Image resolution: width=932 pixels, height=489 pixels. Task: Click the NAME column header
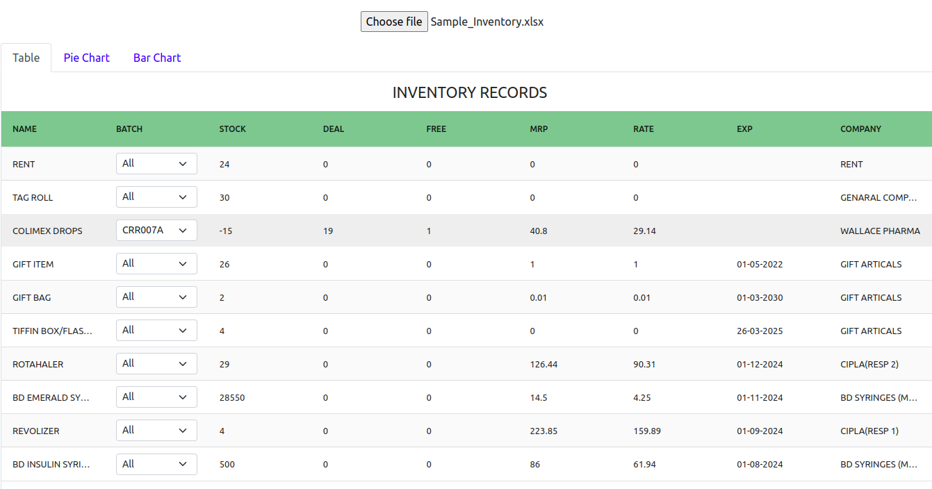point(24,129)
